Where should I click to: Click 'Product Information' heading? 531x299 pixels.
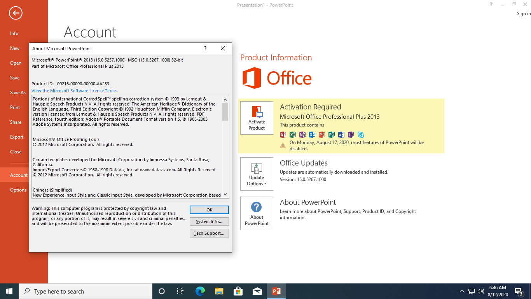click(x=276, y=58)
